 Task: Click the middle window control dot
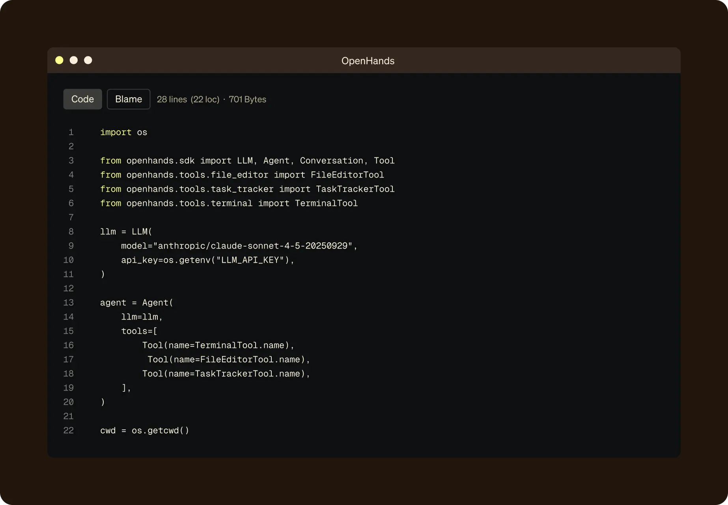(x=74, y=60)
